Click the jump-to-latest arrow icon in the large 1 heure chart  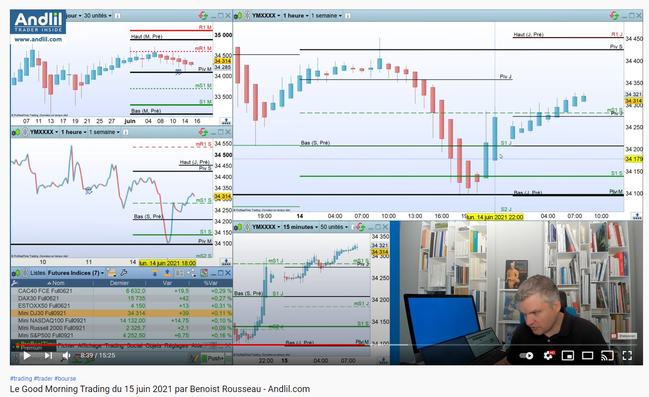pyautogui.click(x=638, y=216)
